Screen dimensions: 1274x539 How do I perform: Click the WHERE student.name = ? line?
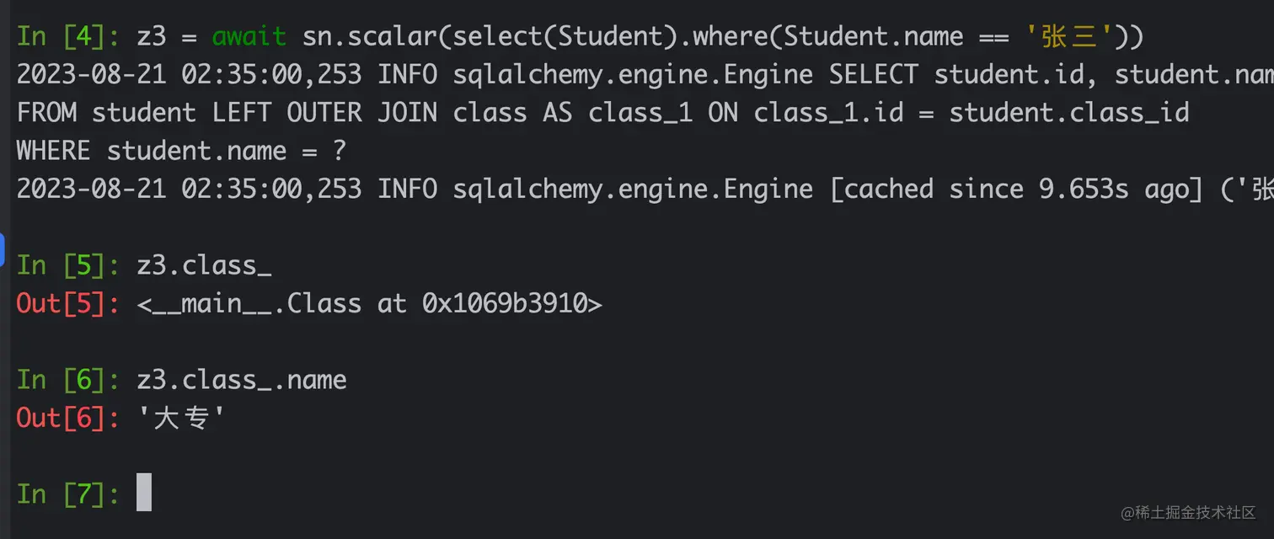[181, 151]
